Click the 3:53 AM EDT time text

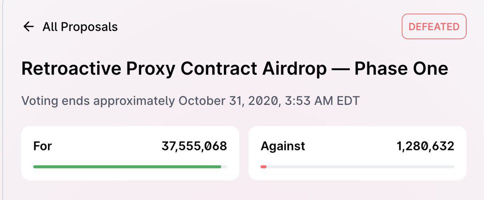pyautogui.click(x=322, y=100)
